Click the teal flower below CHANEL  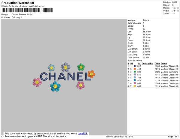click(x=55, y=86)
